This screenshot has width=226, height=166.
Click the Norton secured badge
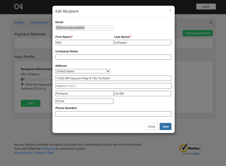click(190, 149)
